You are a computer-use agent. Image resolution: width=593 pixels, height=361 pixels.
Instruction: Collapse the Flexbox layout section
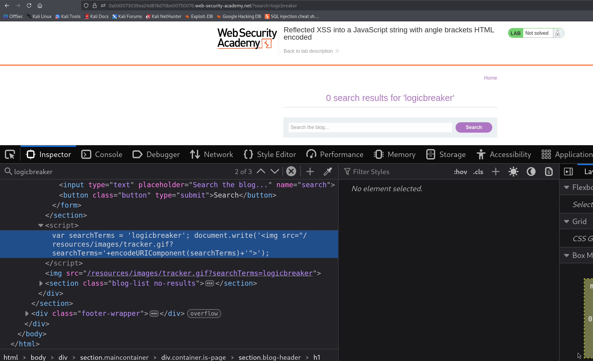(567, 187)
